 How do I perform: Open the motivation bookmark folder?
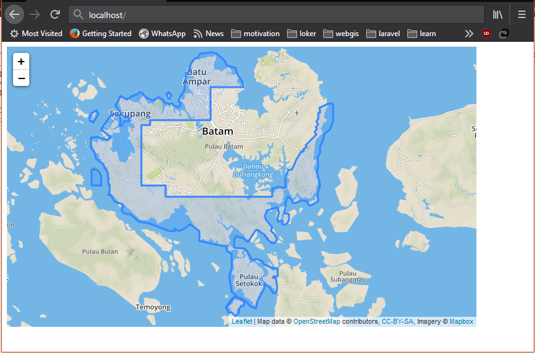coord(255,34)
